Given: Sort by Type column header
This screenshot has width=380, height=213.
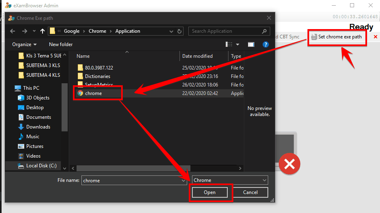Looking at the screenshot, I should [x=236, y=56].
